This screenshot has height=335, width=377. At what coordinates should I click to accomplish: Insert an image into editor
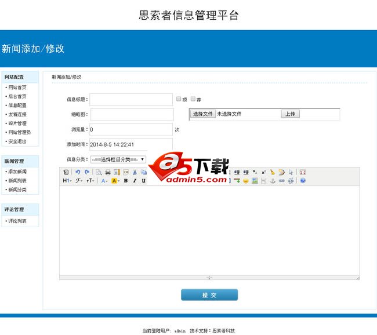[x=255, y=181]
